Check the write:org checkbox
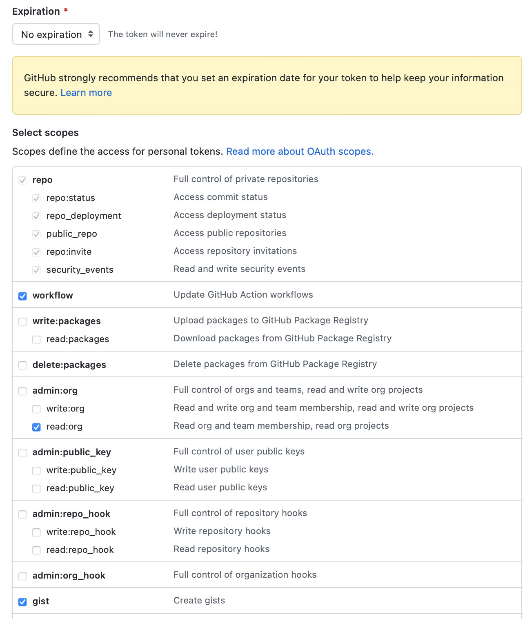The height and width of the screenshot is (619, 525). 37,409
